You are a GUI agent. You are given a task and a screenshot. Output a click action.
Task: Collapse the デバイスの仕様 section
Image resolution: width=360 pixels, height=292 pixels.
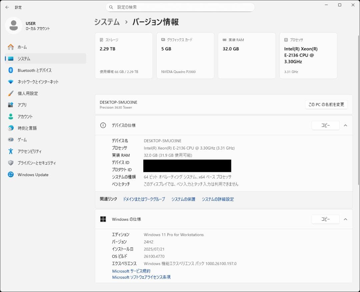(345, 125)
